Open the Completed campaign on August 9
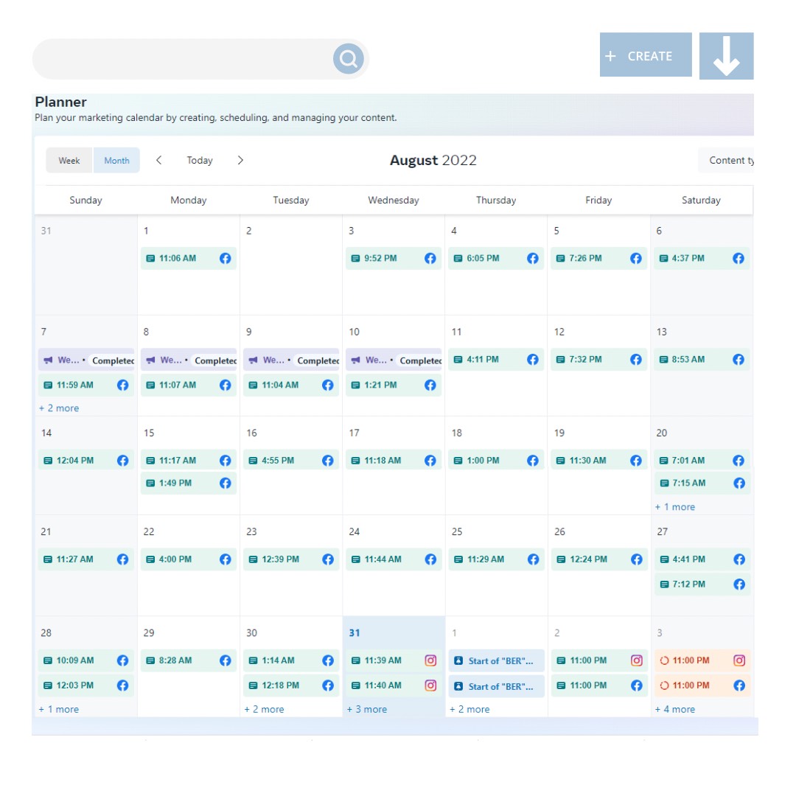The width and height of the screenshot is (796, 796). [x=291, y=360]
